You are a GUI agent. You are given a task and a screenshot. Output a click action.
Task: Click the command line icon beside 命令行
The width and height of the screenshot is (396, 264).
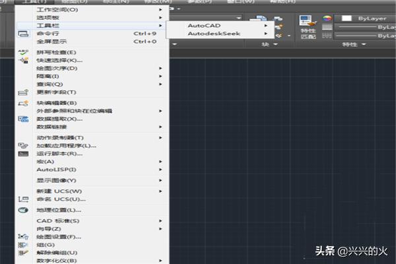coord(23,33)
